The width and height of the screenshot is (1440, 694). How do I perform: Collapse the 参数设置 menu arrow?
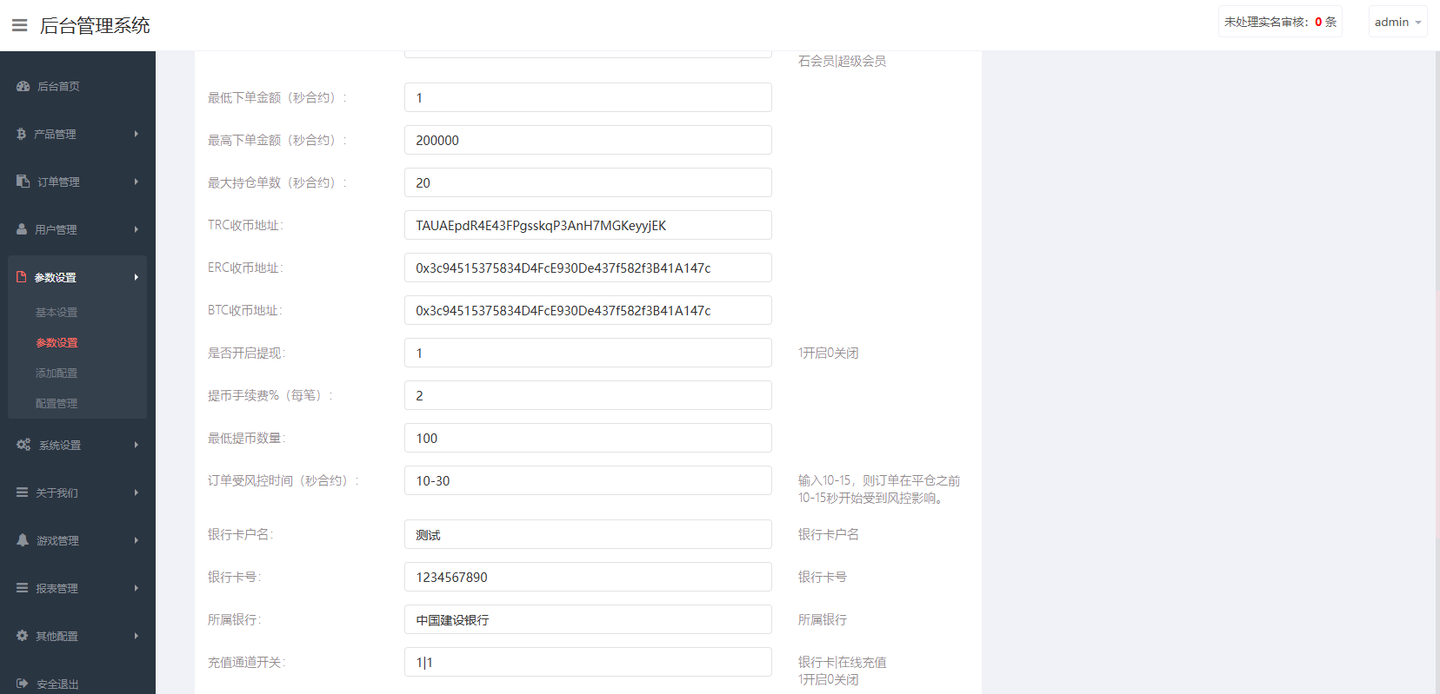(x=137, y=277)
